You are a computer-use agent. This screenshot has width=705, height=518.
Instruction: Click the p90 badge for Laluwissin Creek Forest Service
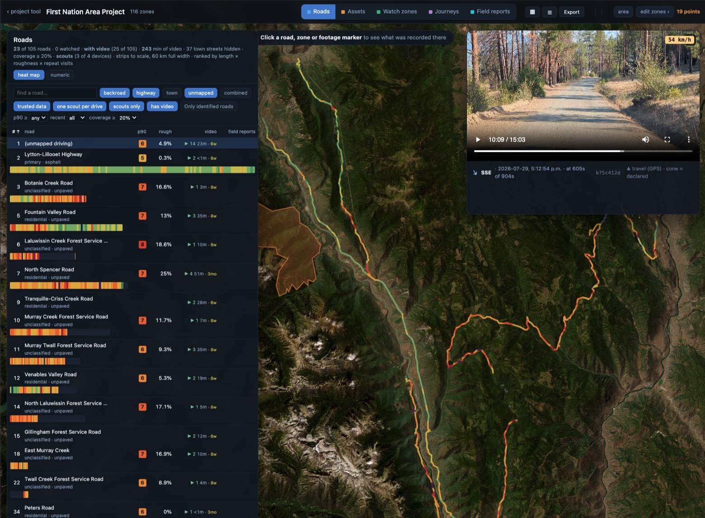[x=142, y=245]
